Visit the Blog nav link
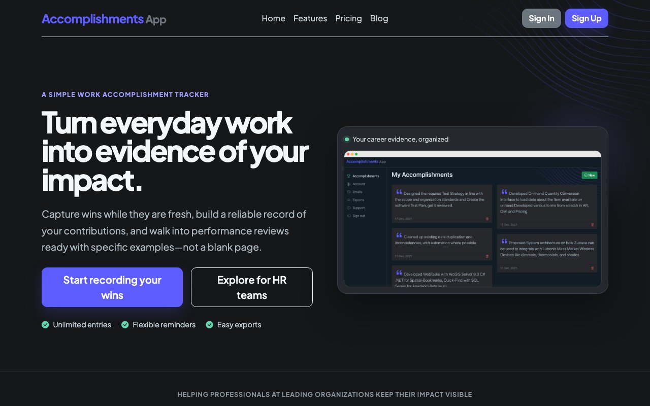This screenshot has height=406, width=650. tap(379, 18)
